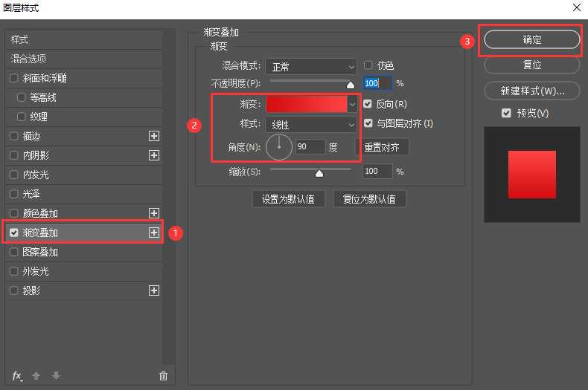
Task: Enable the 图案叠加 checkbox
Action: click(x=14, y=253)
